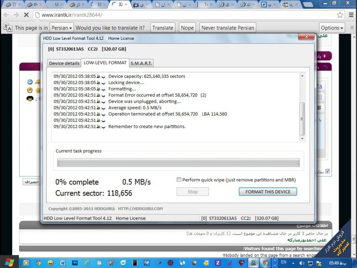Open Microsoft Word from the taskbar

click(62, 263)
